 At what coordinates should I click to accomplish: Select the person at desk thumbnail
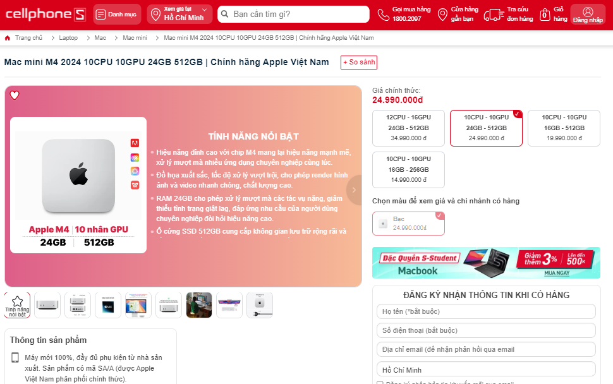[199, 305]
